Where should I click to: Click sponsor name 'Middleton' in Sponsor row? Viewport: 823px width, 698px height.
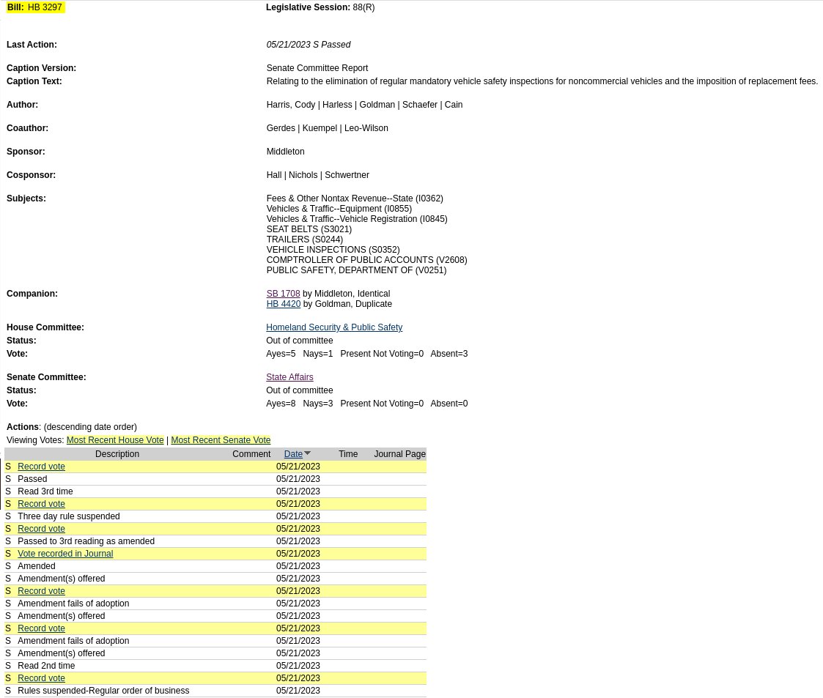285,152
